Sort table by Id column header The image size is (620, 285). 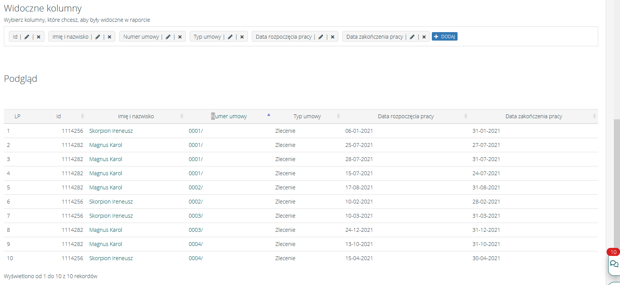[59, 116]
